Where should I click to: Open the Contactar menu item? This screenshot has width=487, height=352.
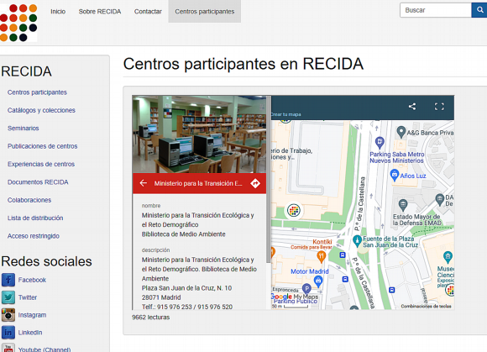coord(148,12)
